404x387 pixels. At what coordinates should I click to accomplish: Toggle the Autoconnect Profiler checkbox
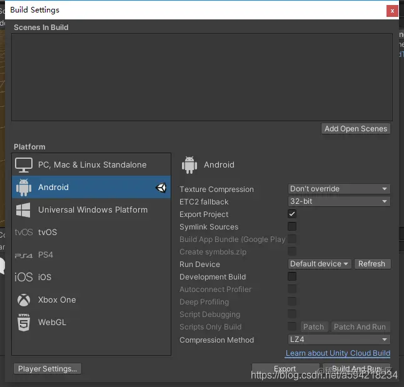pyautogui.click(x=292, y=289)
